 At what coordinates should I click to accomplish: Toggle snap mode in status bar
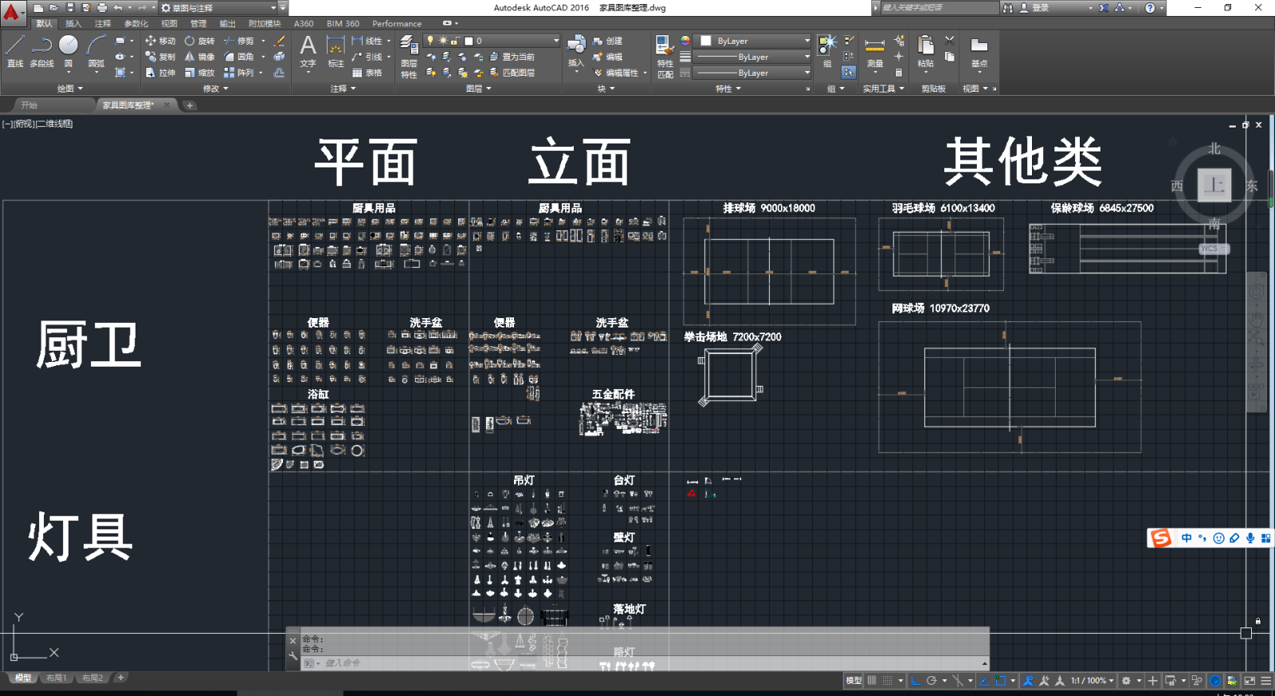point(887,681)
